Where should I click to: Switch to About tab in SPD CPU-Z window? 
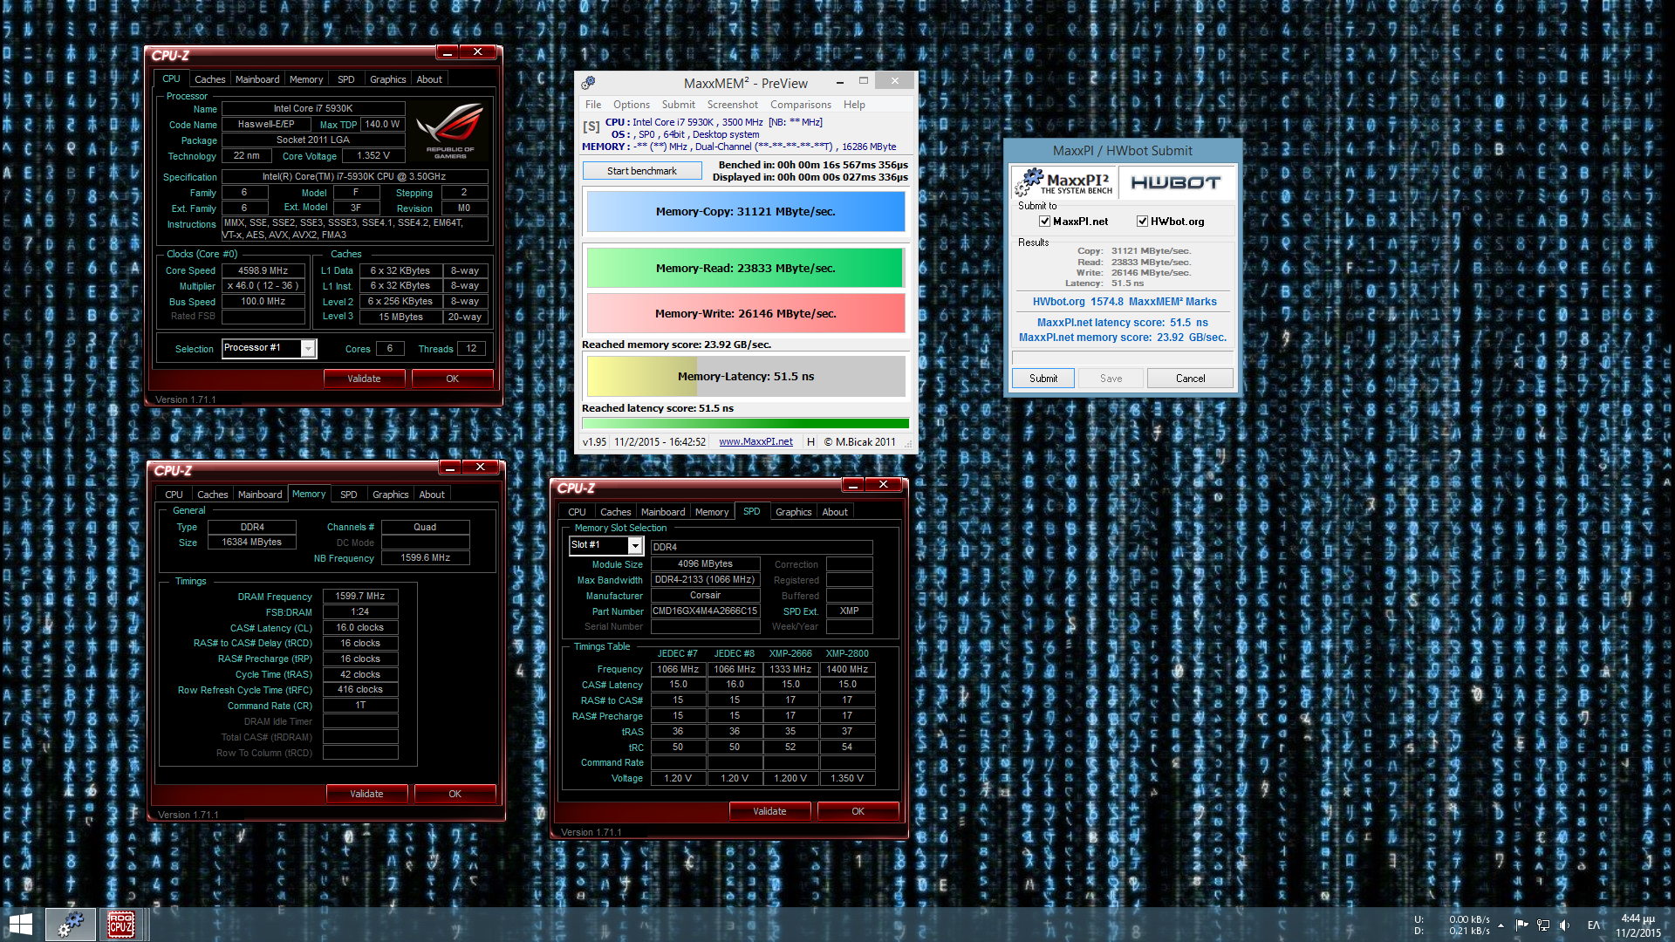click(835, 512)
